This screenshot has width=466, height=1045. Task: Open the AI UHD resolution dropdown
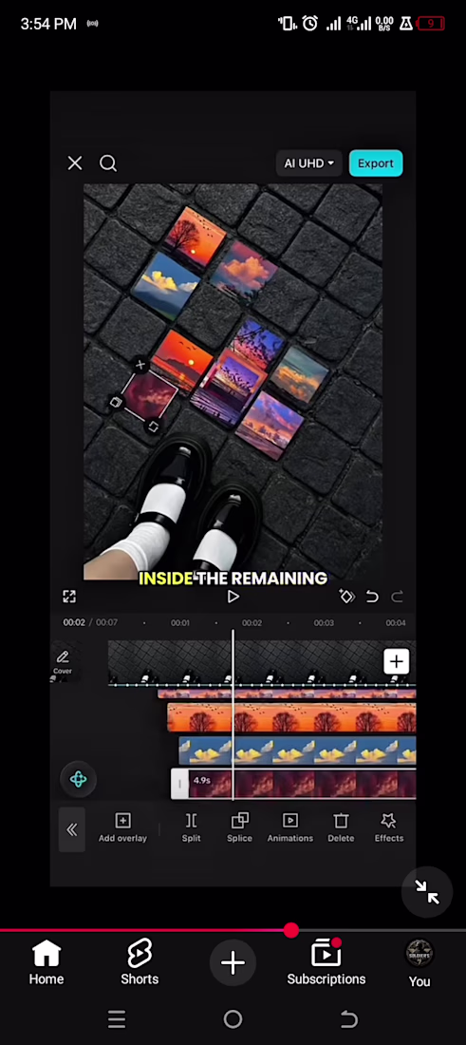pyautogui.click(x=308, y=163)
